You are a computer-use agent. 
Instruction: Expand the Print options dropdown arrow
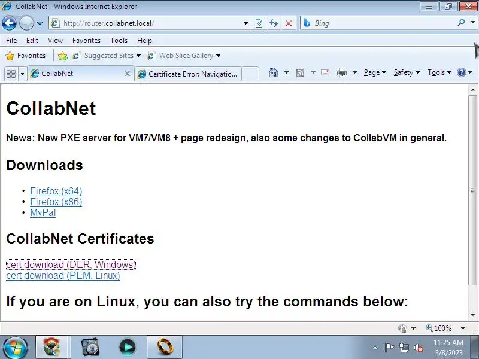pyautogui.click(x=354, y=72)
